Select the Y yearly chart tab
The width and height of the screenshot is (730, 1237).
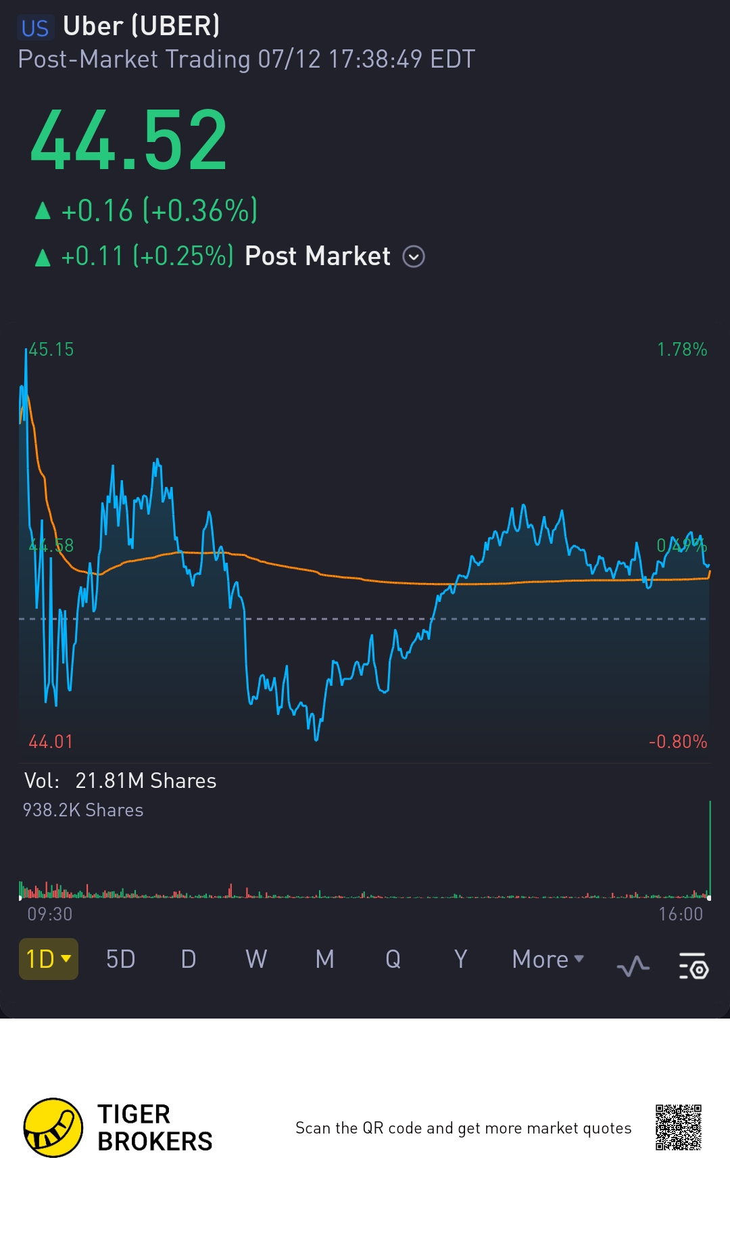coord(461,959)
